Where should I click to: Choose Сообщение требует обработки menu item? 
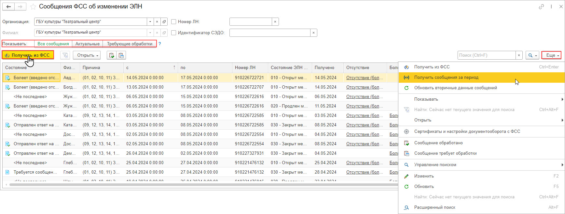[x=481, y=153]
